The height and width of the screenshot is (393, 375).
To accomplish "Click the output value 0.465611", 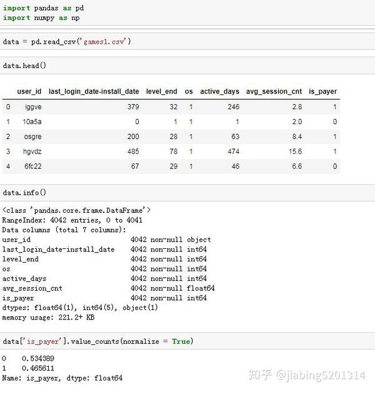I will (x=38, y=368).
